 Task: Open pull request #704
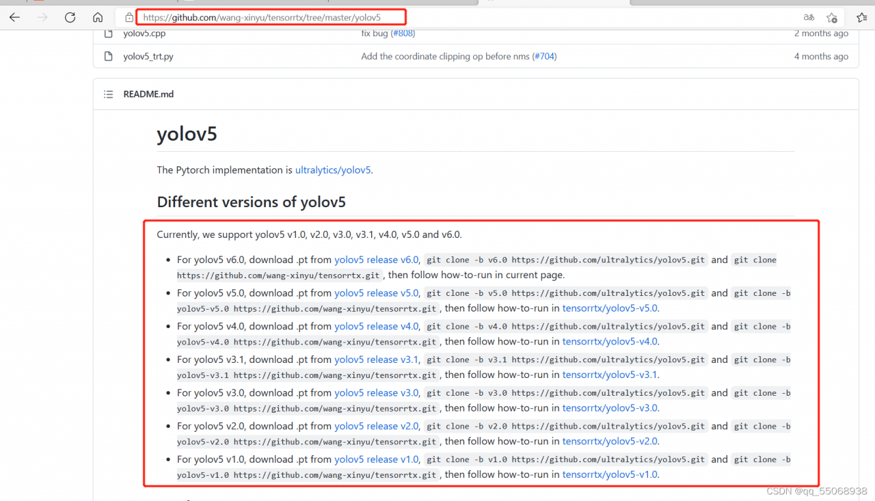[545, 57]
